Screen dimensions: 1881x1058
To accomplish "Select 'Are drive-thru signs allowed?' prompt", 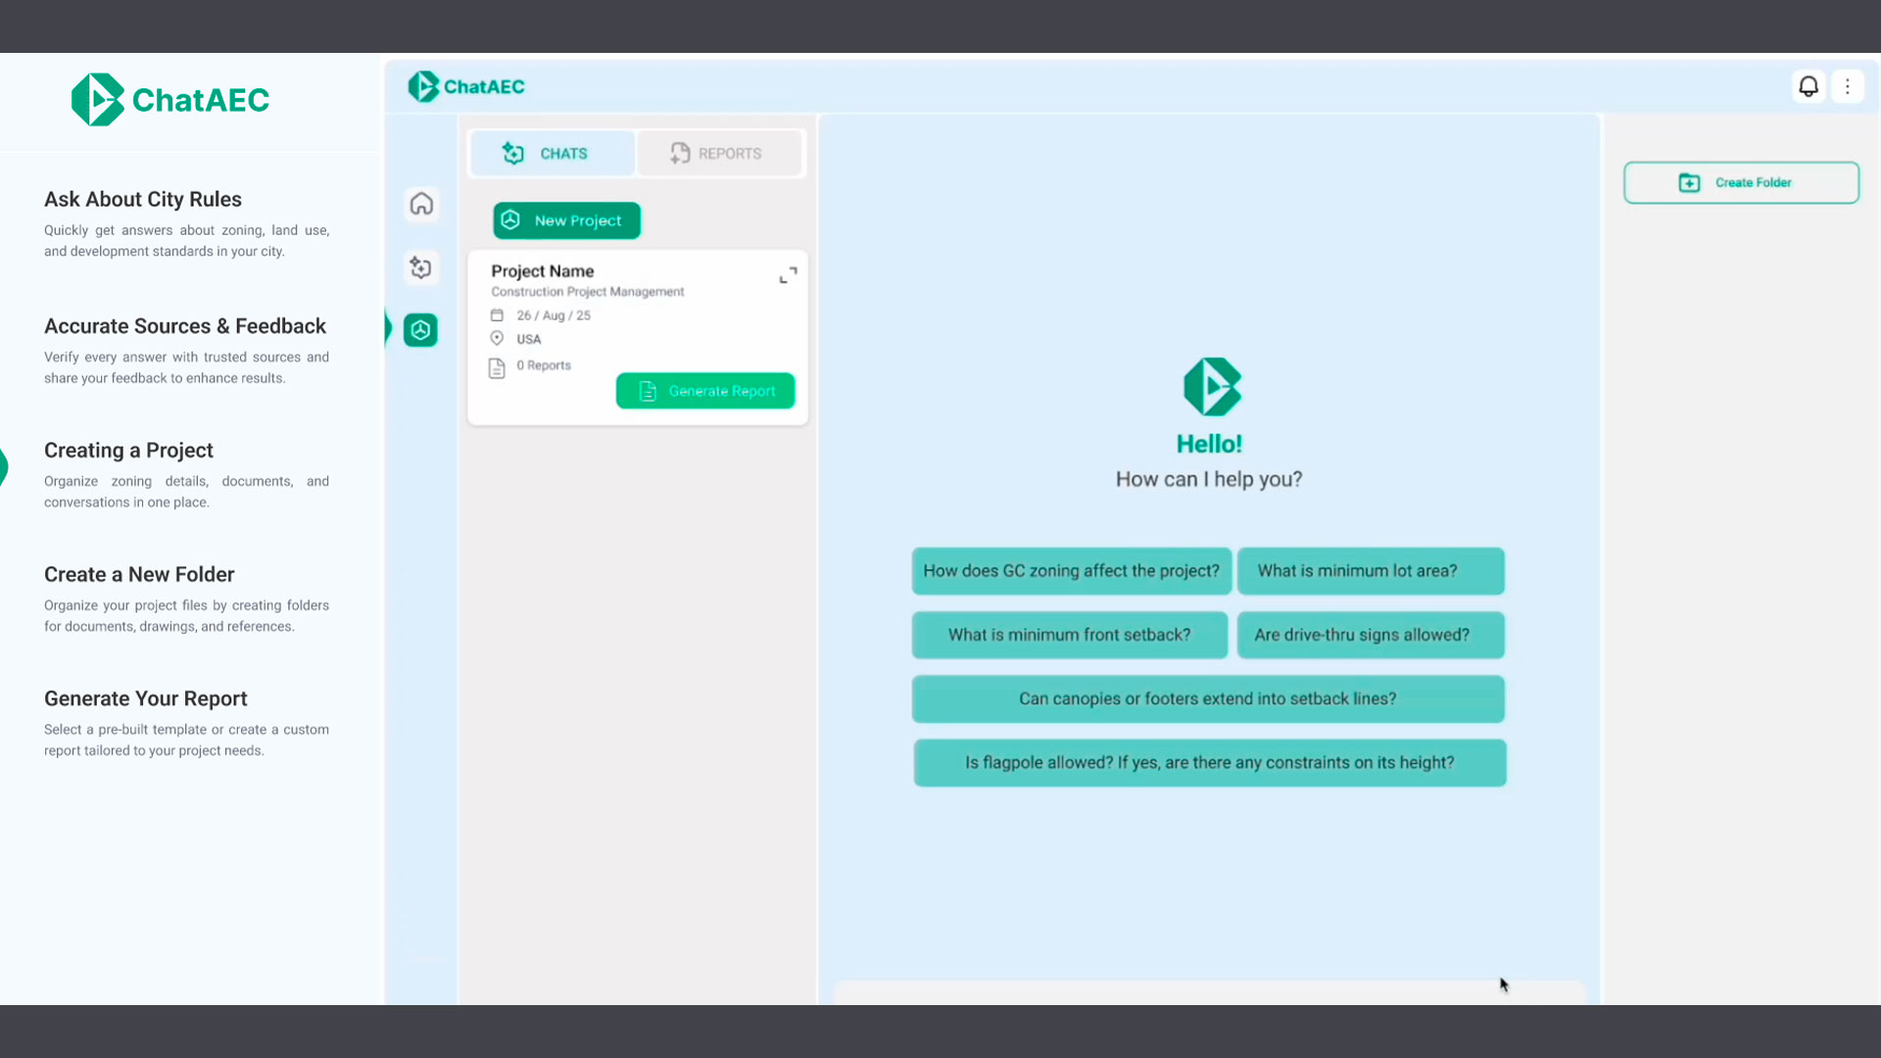I will pos(1370,635).
